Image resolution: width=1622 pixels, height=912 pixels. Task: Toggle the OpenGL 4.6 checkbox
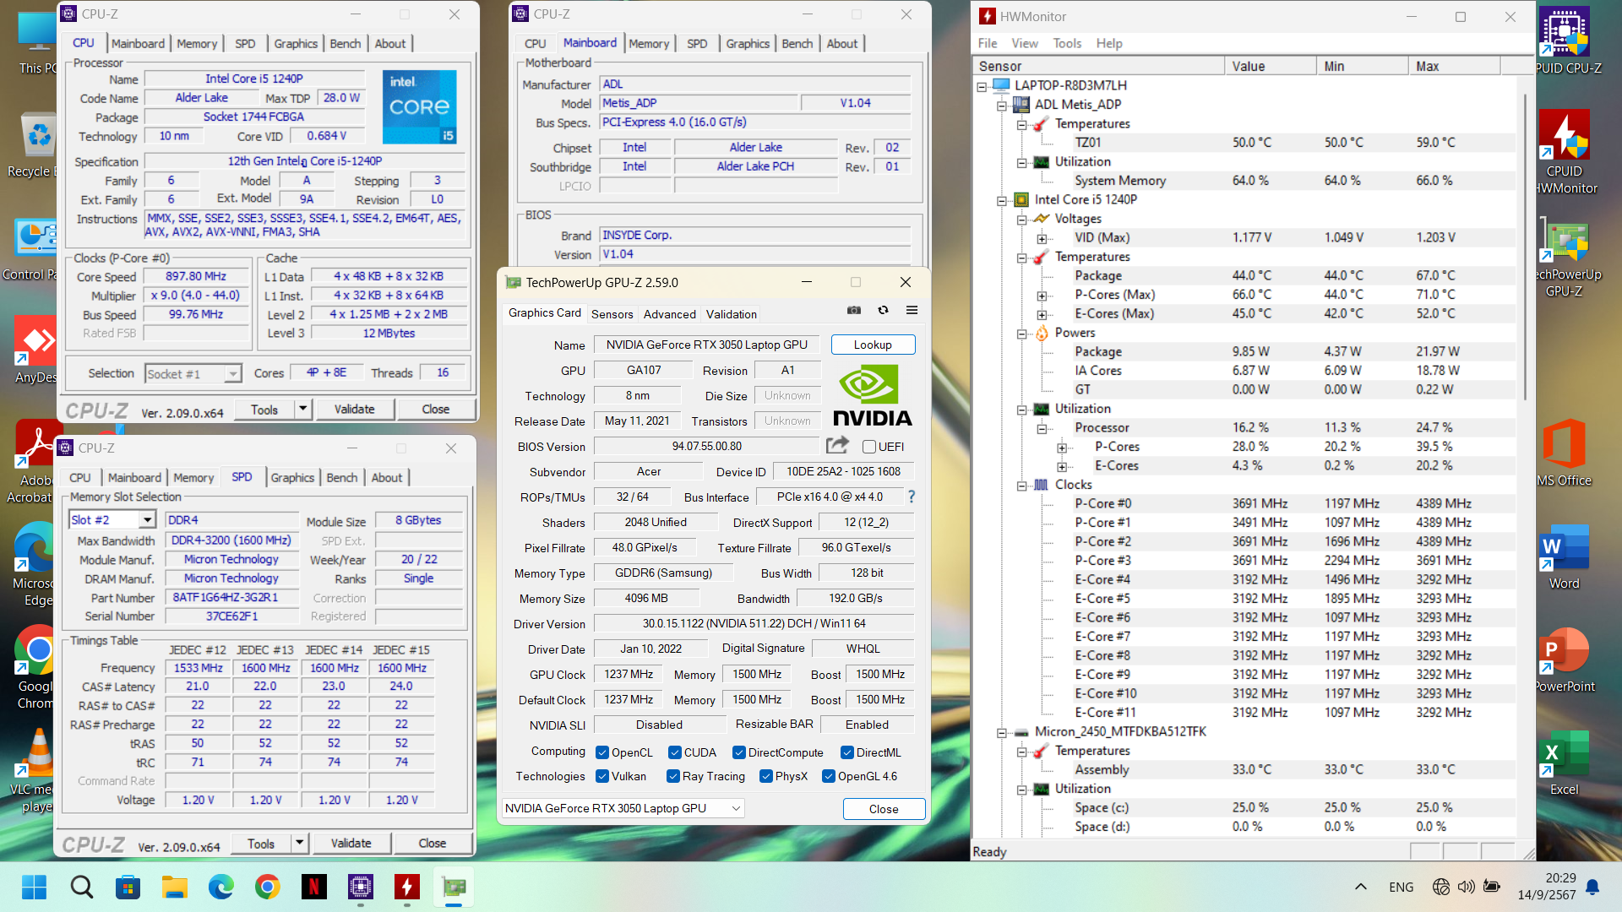(x=829, y=776)
